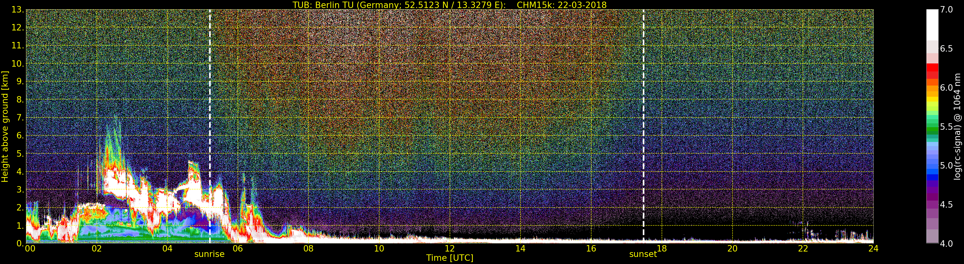Click the time axis tick '08'
964x264 pixels.
(x=308, y=249)
